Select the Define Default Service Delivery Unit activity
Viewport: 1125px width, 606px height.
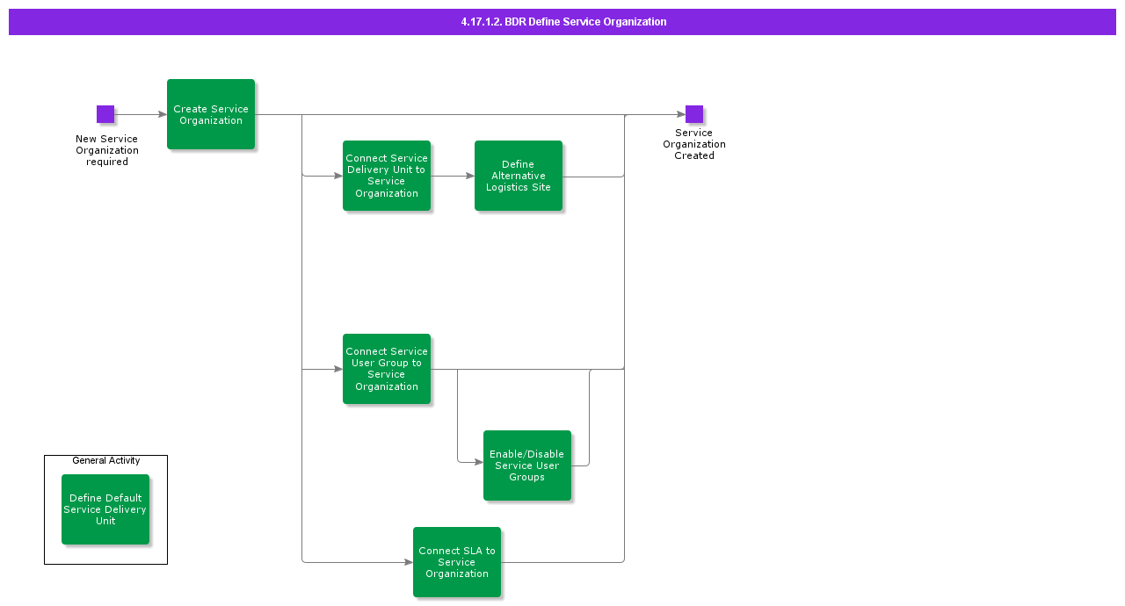point(105,509)
